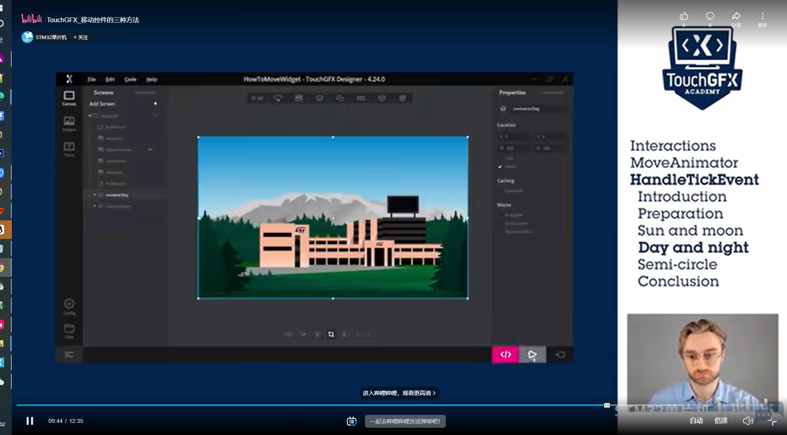Click the pink Generate Code button in Designer
This screenshot has height=435, width=787.
[x=505, y=354]
